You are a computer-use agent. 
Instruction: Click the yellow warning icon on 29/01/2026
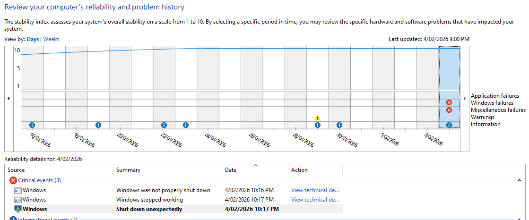[x=318, y=118]
